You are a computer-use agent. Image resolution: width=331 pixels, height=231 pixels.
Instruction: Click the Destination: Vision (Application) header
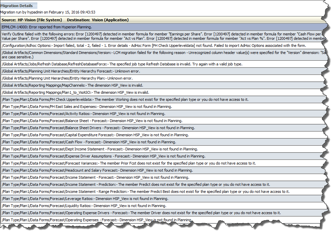[98, 20]
